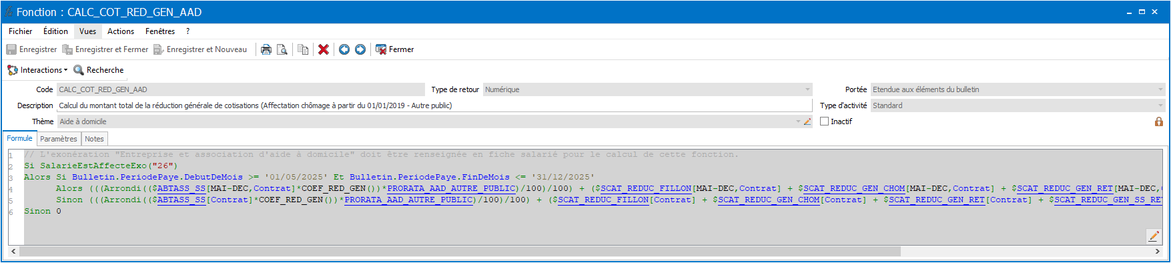Expand the Portée dropdown

coord(1160,89)
